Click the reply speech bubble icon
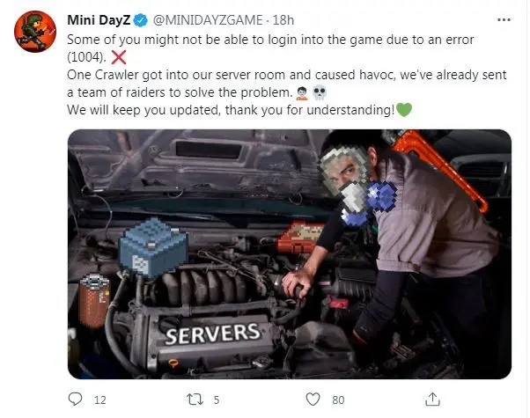The width and height of the screenshot is (530, 418). tap(75, 399)
